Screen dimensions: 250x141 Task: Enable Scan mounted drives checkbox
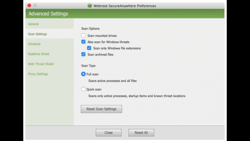point(83,35)
